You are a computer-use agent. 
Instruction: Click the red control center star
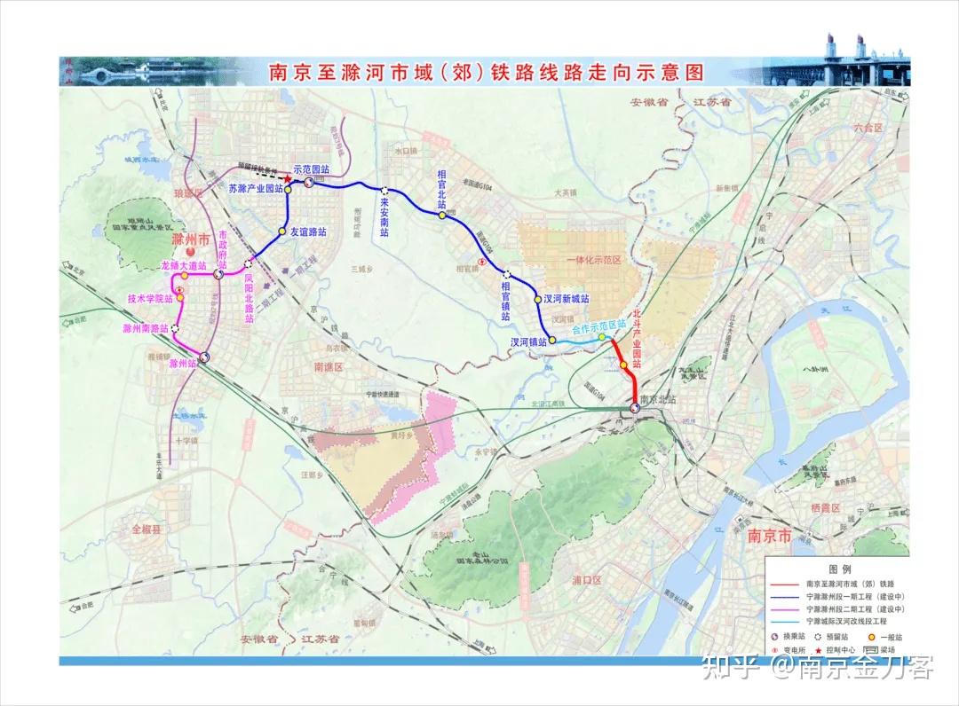[287, 177]
